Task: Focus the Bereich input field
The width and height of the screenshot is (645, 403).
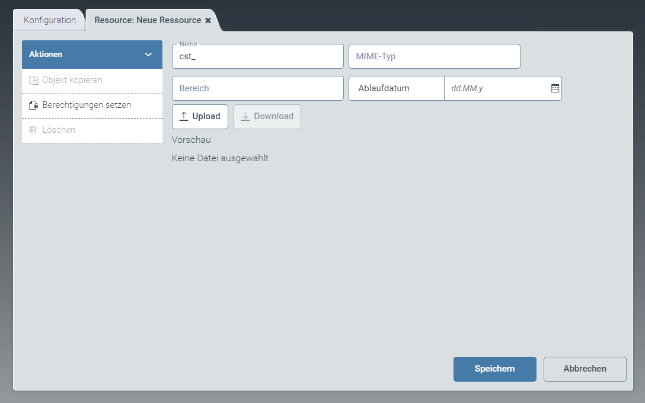Action: point(257,88)
